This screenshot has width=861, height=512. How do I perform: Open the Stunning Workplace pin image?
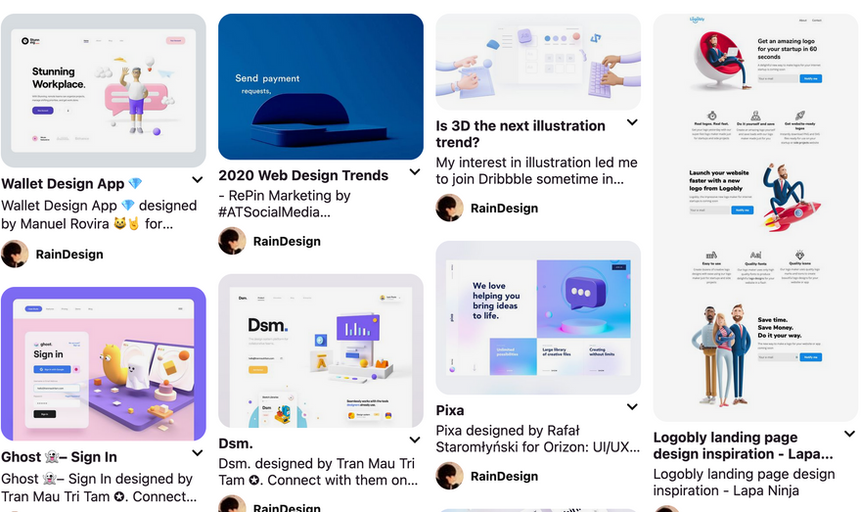tap(104, 91)
